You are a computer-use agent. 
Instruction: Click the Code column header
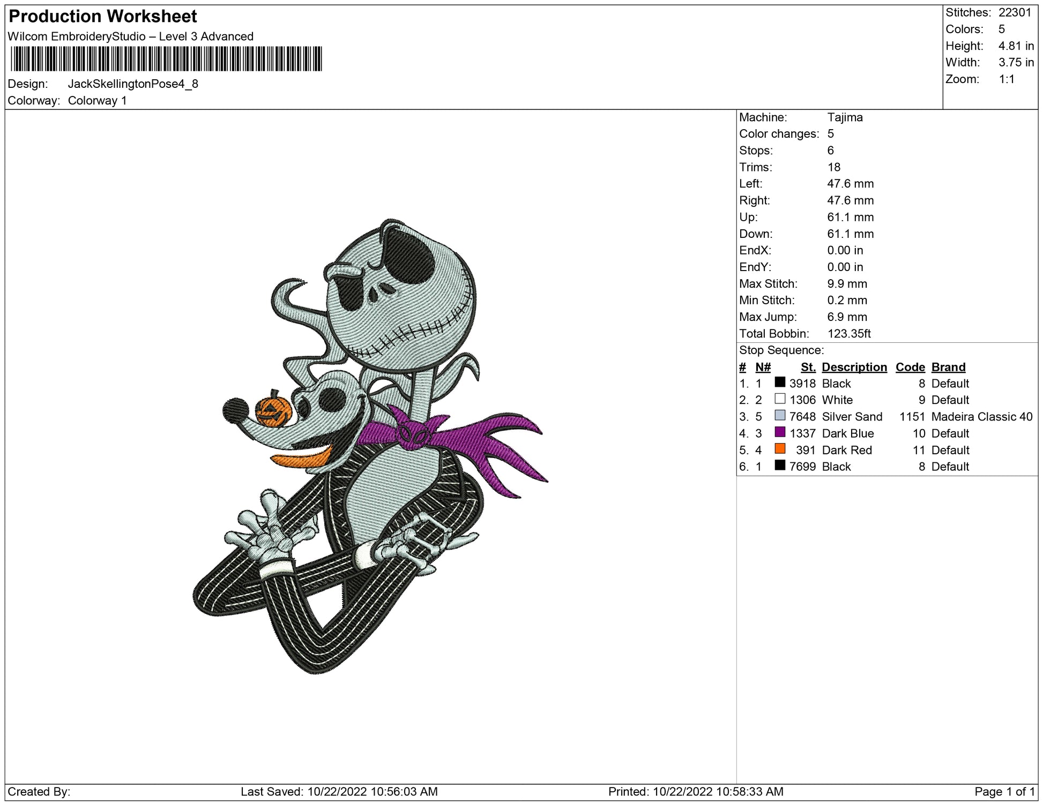[910, 367]
